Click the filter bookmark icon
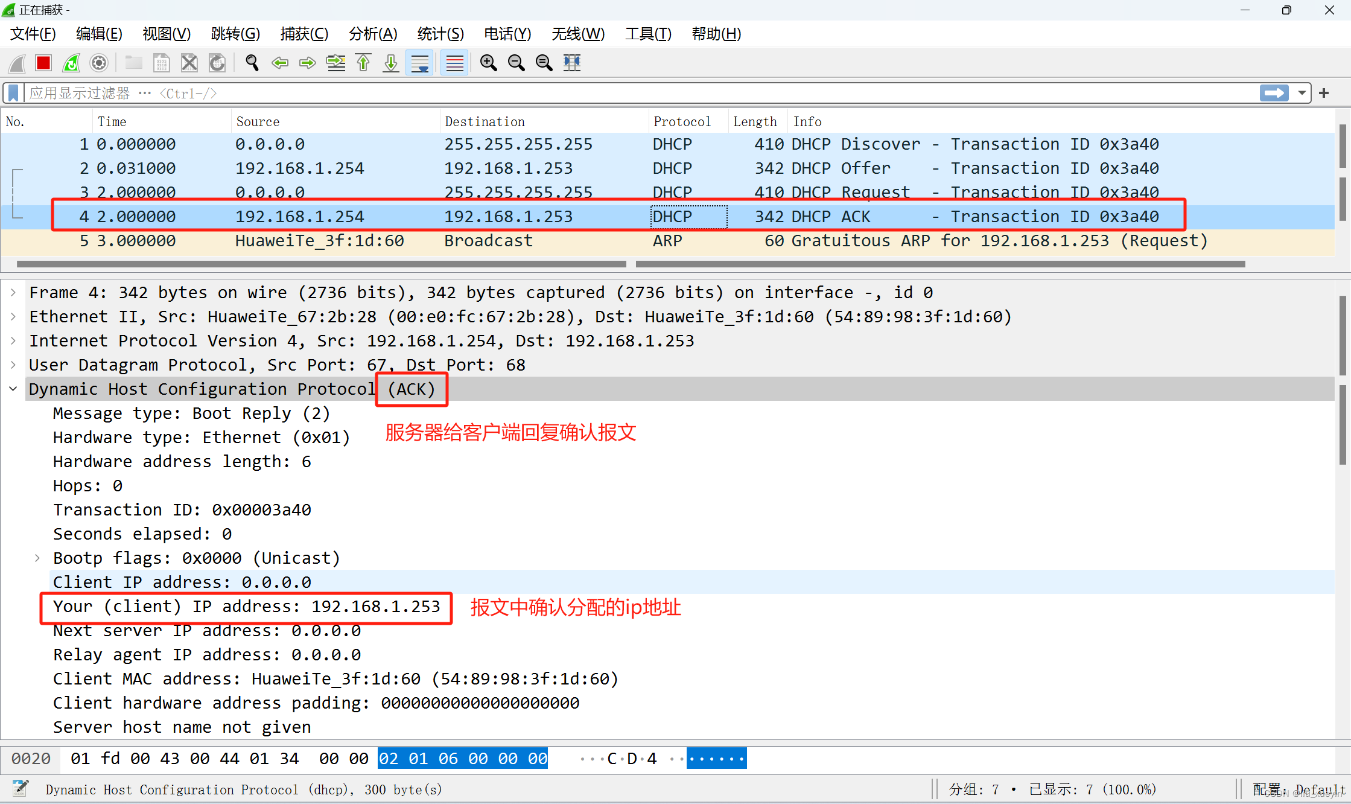This screenshot has width=1351, height=804. 13,93
